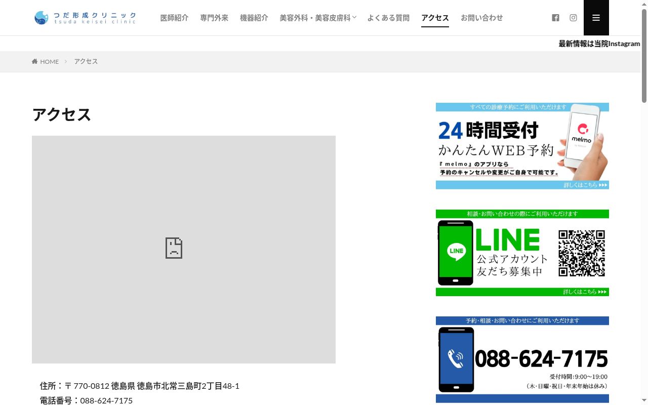Open the 専門外来 menu item
Screen dimensions: 648x405
pyautogui.click(x=214, y=18)
